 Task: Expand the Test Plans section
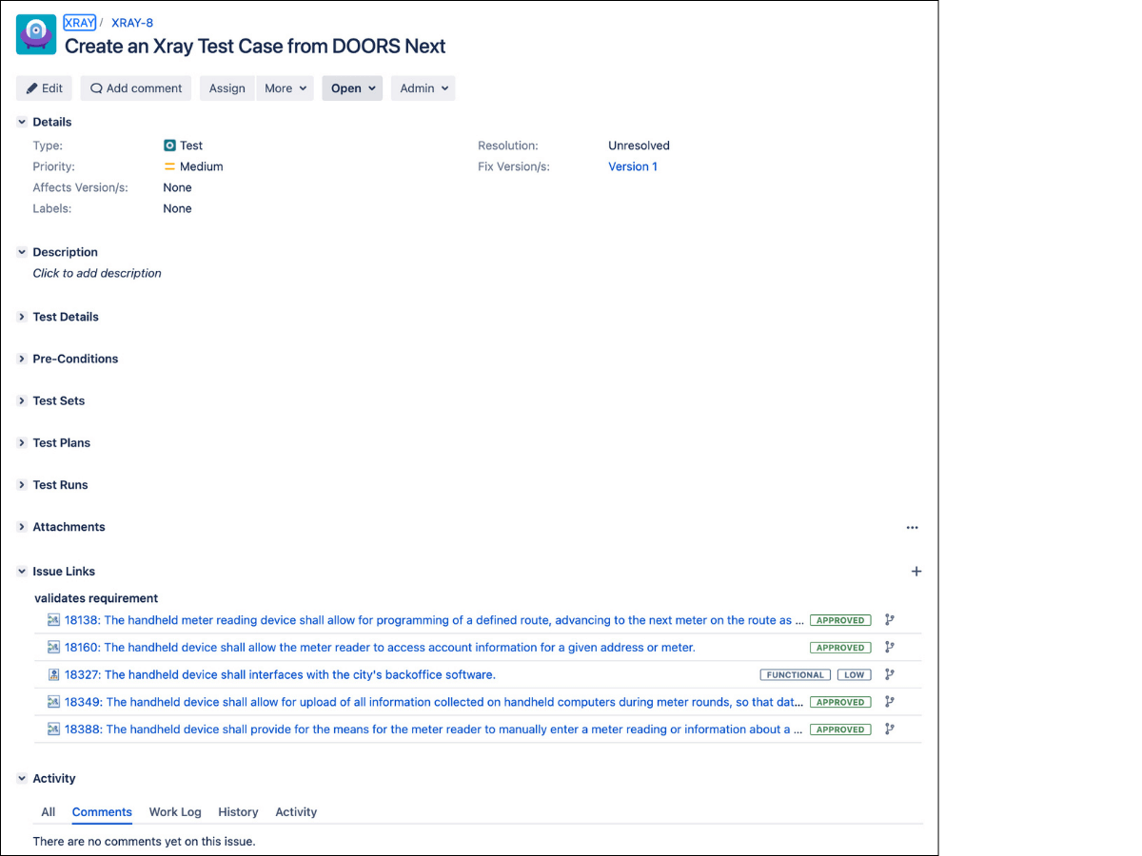[22, 442]
